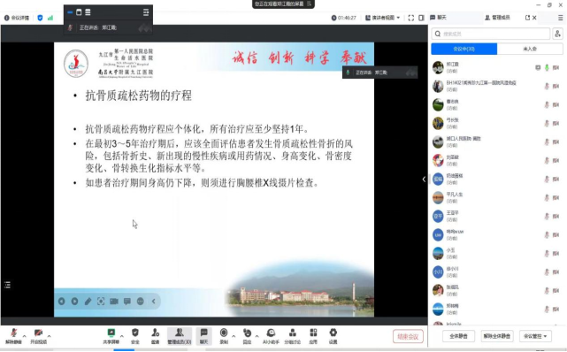The image size is (567, 352).
Task: Click mini window layout icon in floating bar
Action: pyautogui.click(x=79, y=12)
